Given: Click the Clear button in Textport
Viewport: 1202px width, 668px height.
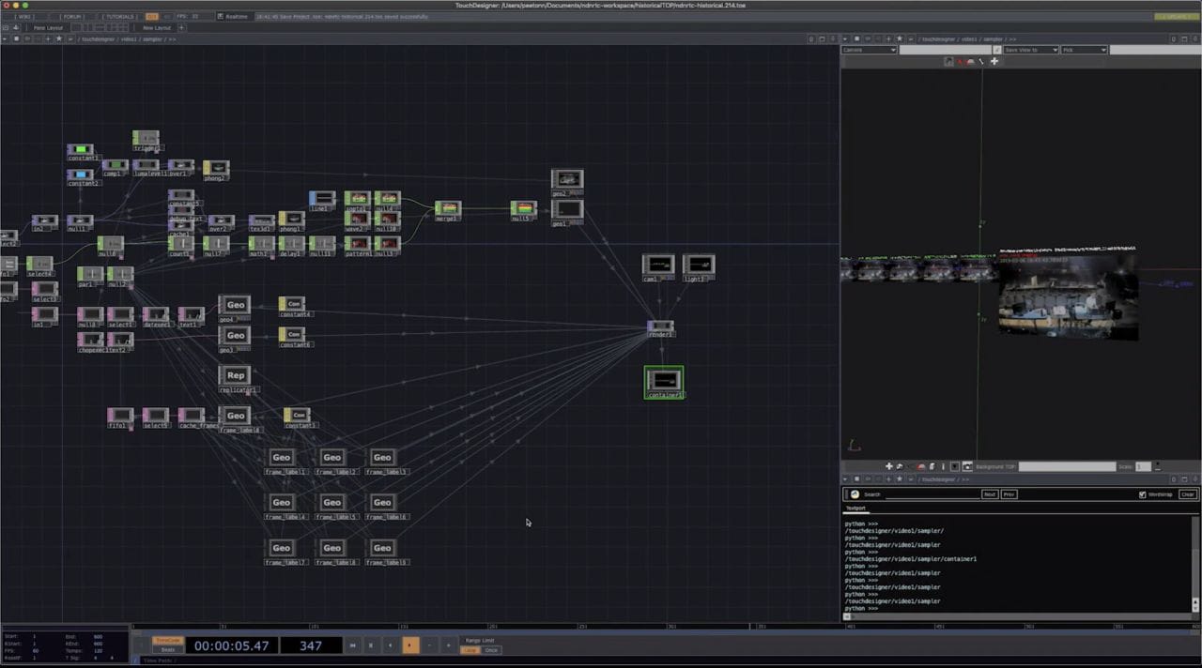Looking at the screenshot, I should click(1187, 494).
